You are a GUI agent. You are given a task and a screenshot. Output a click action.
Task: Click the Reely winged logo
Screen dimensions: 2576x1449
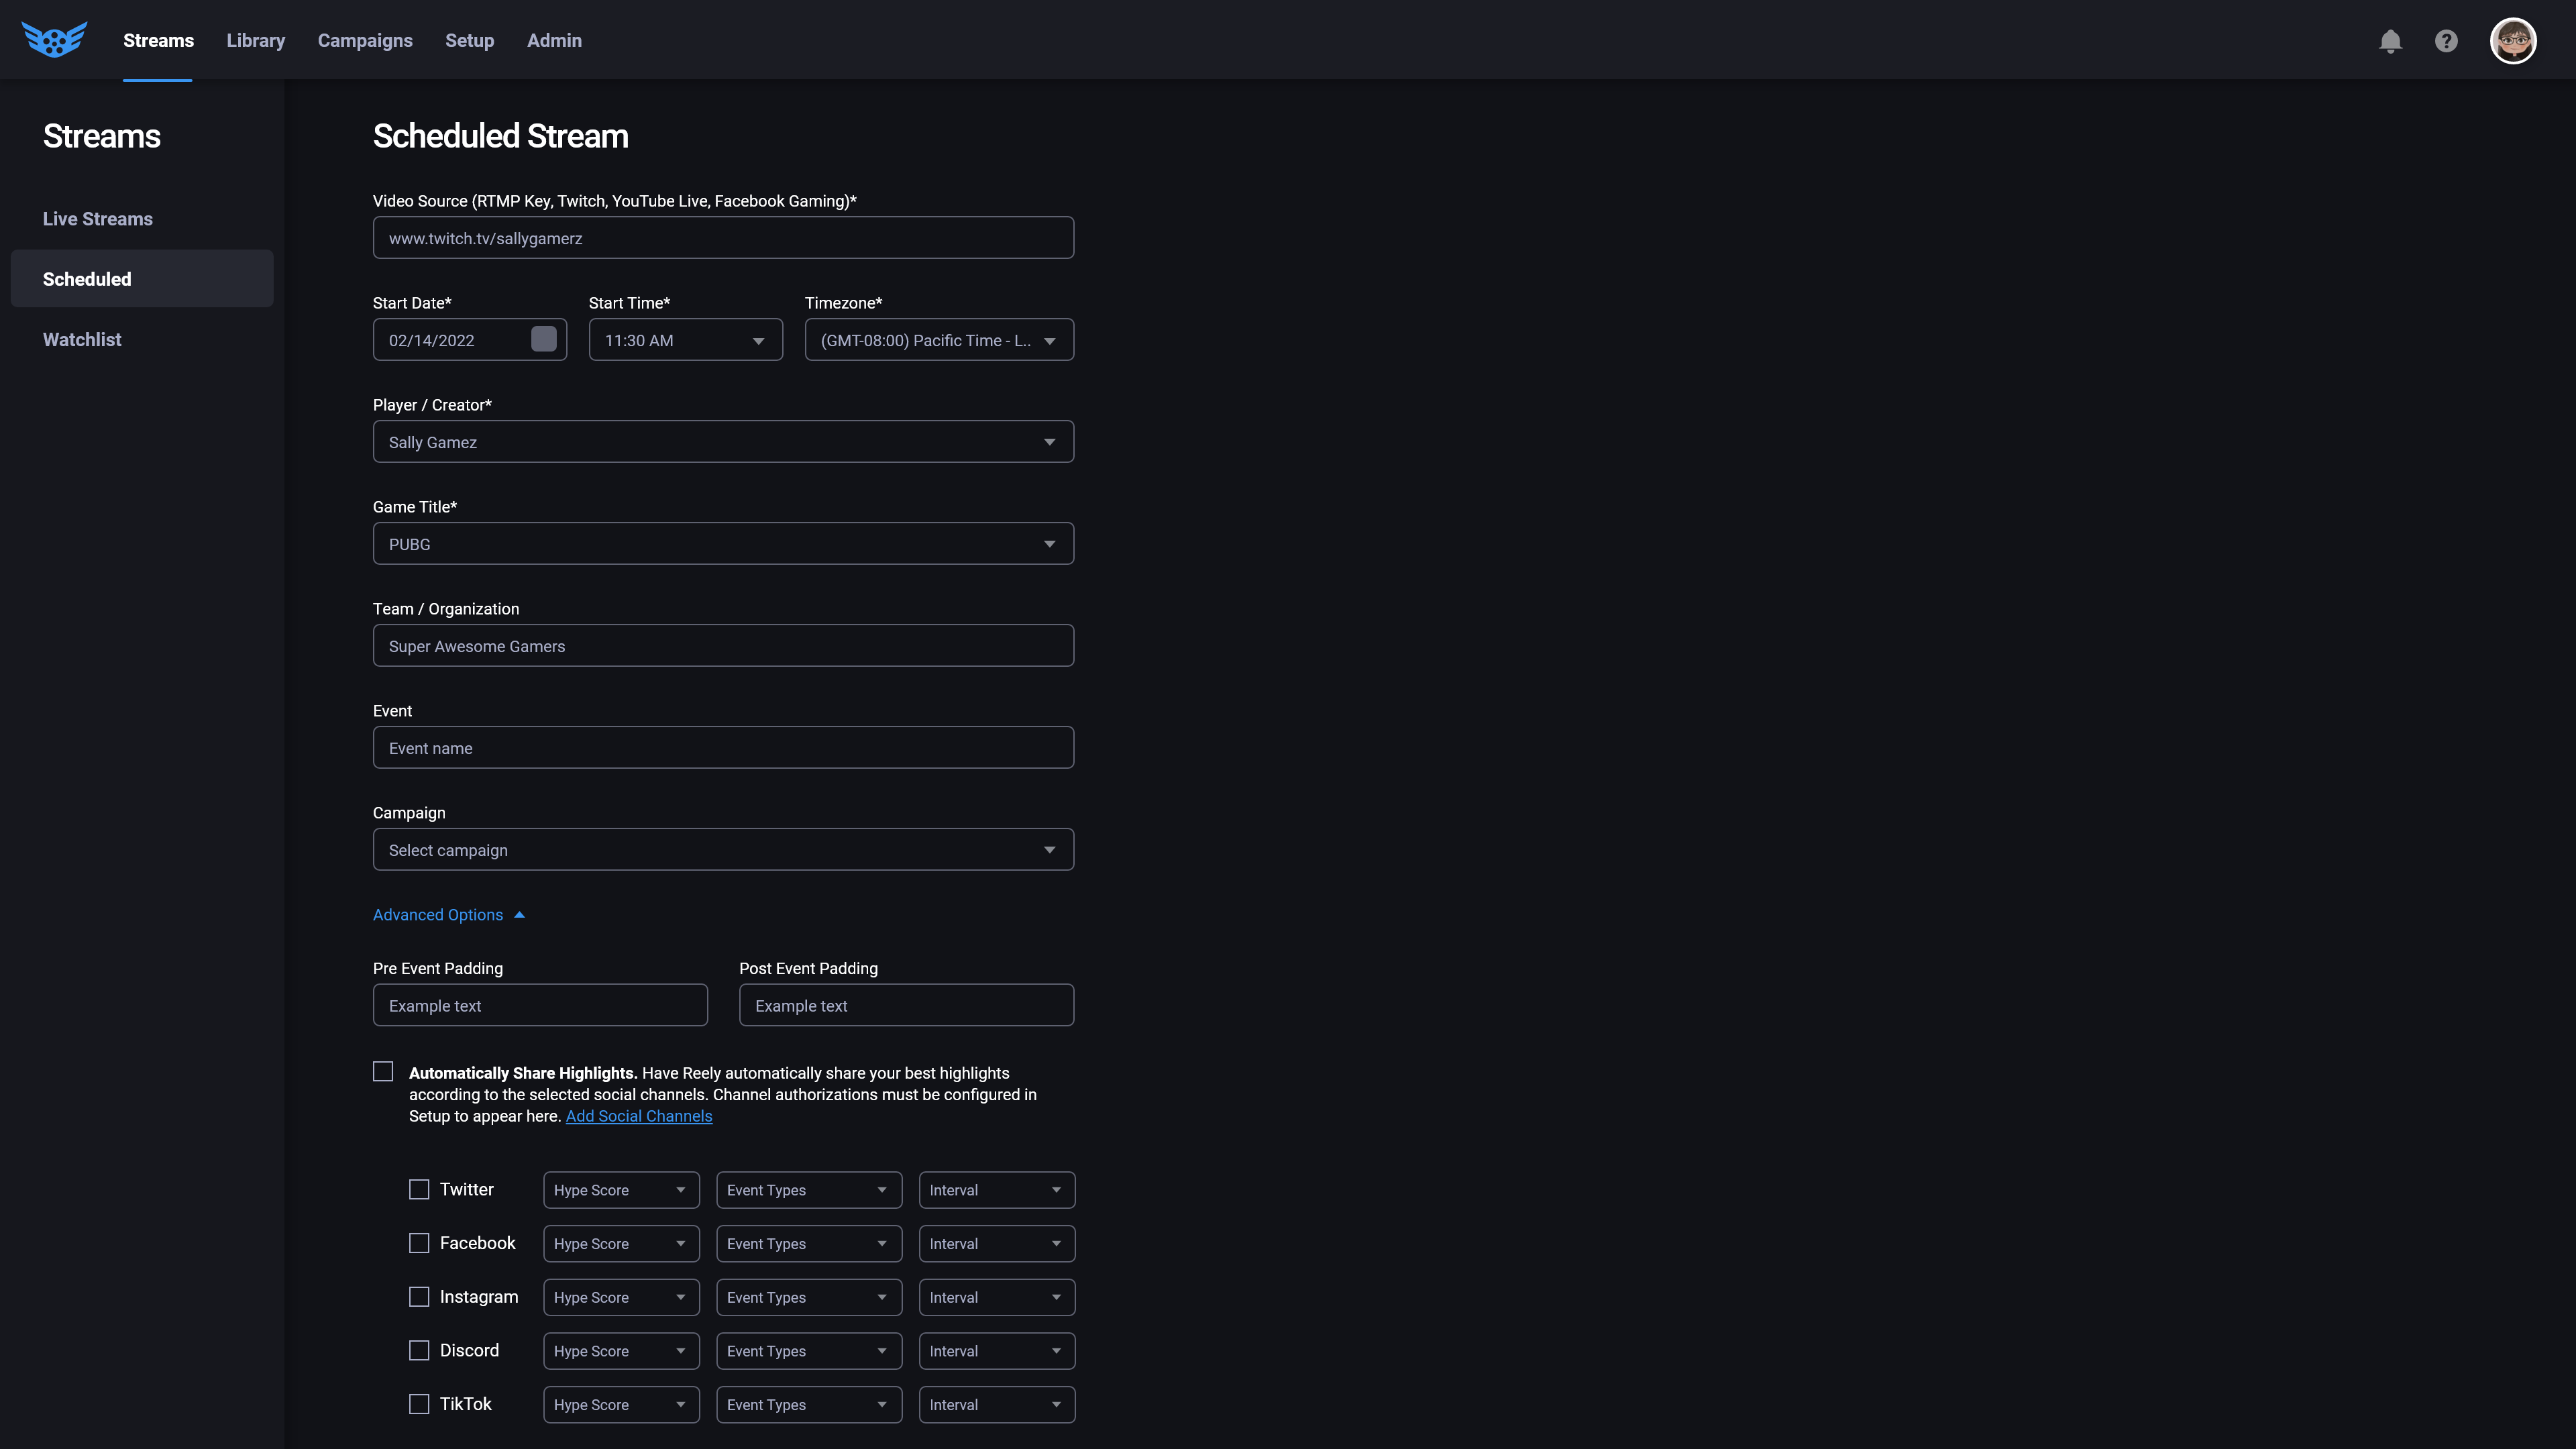(54, 40)
